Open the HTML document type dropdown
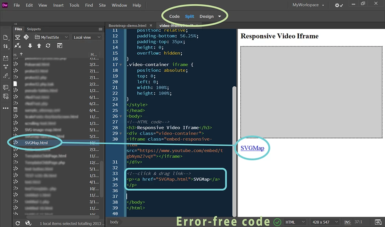This screenshot has width=385, height=227. tap(295, 222)
